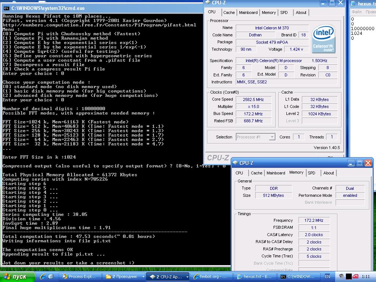The height and width of the screenshot is (282, 376).
Task: Close the lower CPU-Z window
Action: [368, 163]
